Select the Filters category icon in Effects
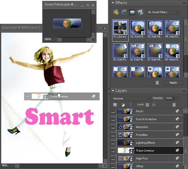This screenshot has height=169, width=188. (116, 12)
